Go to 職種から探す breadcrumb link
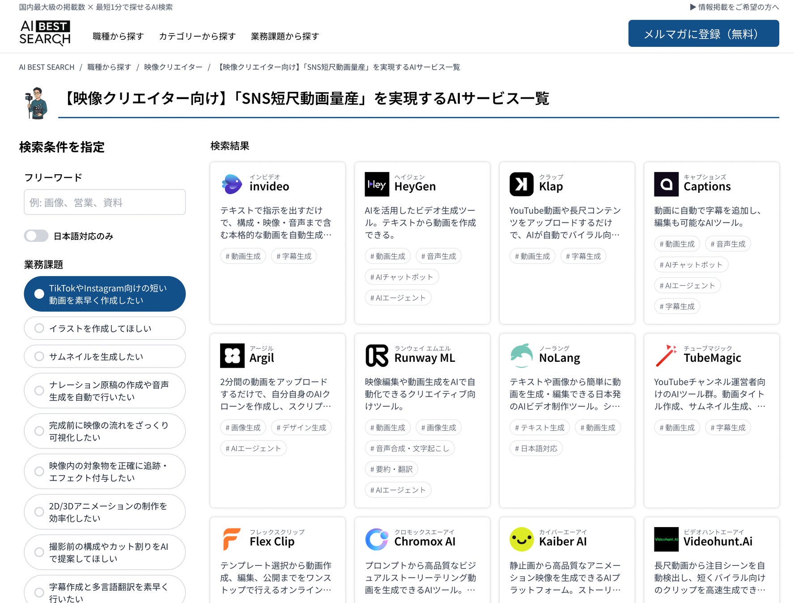794x603 pixels. pyautogui.click(x=109, y=67)
